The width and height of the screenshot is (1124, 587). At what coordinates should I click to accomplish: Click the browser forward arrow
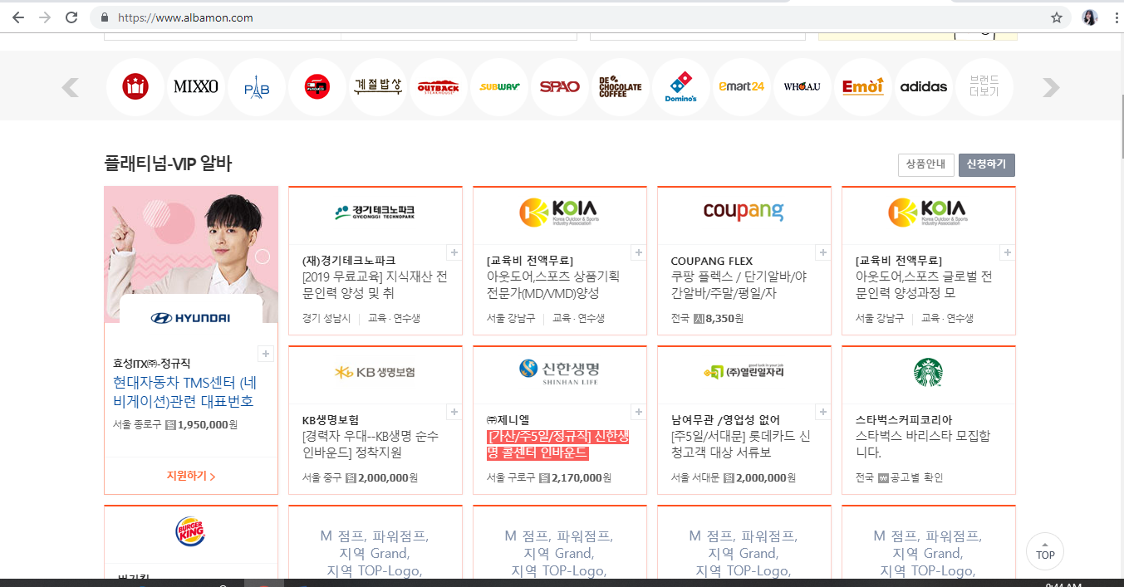[45, 17]
